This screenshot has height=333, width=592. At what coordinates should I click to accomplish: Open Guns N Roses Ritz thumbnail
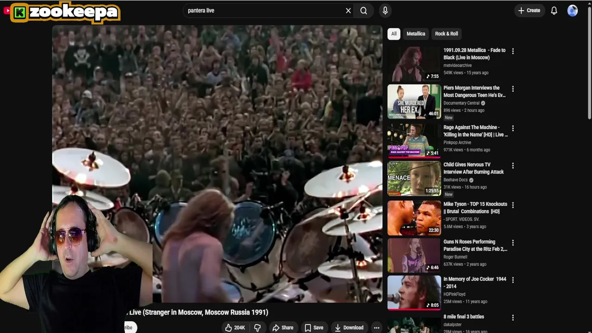point(414,255)
